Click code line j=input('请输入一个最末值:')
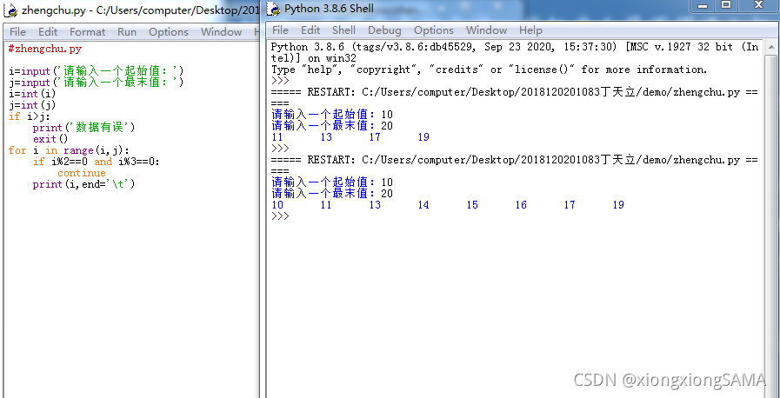 (x=97, y=82)
